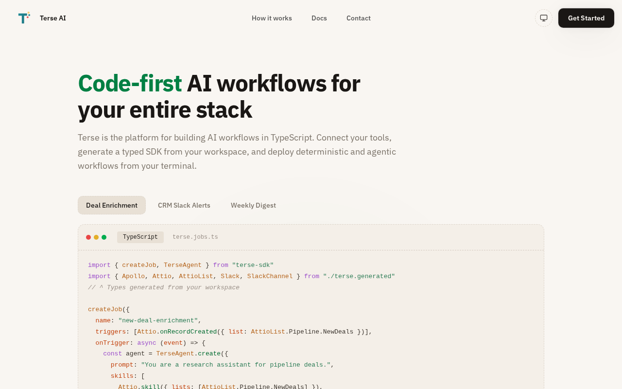Click the onTrigger keyword in code

click(x=112, y=343)
